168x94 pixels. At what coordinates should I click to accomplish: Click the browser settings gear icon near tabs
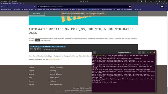click(x=157, y=4)
